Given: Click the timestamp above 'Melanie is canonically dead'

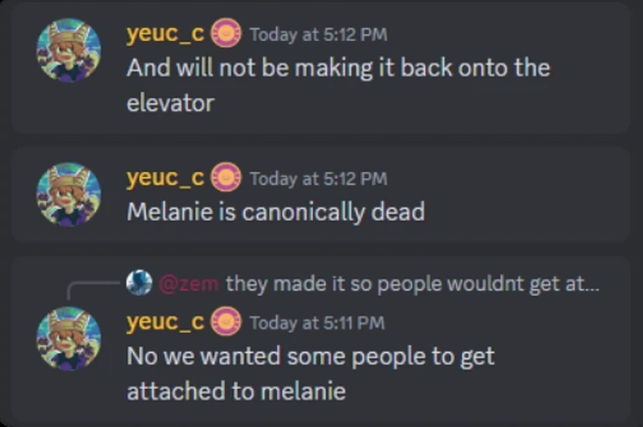Looking at the screenshot, I should 318,179.
